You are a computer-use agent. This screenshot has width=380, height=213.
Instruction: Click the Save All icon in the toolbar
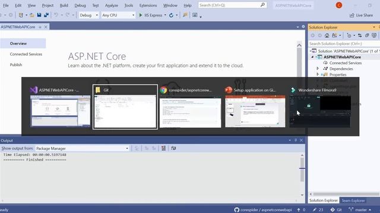46,15
